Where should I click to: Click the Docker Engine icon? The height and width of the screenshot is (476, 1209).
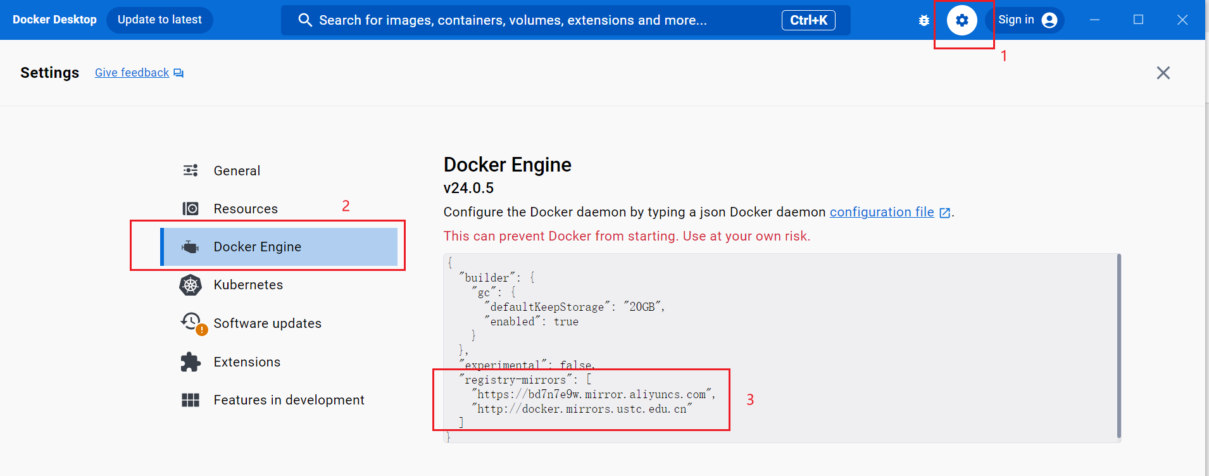click(191, 247)
